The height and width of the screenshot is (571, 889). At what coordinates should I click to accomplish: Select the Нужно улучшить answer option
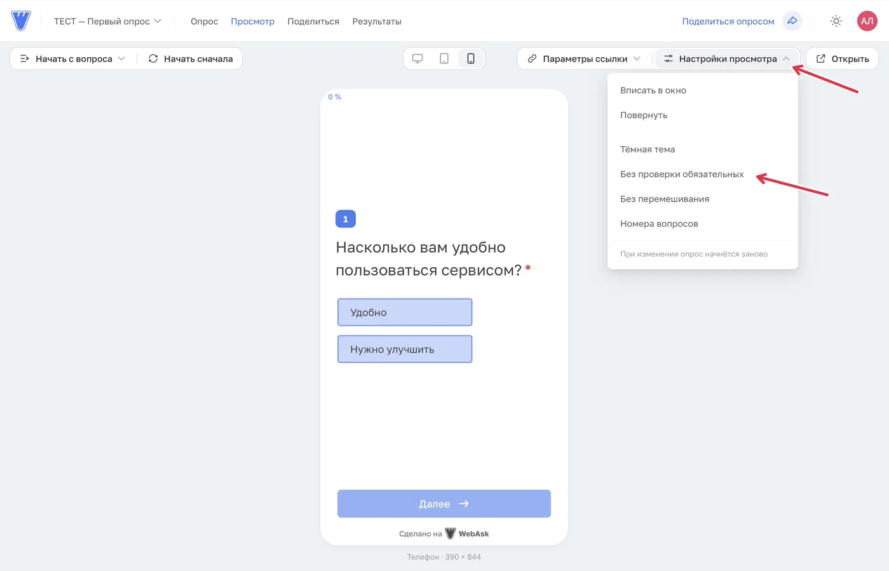(405, 349)
